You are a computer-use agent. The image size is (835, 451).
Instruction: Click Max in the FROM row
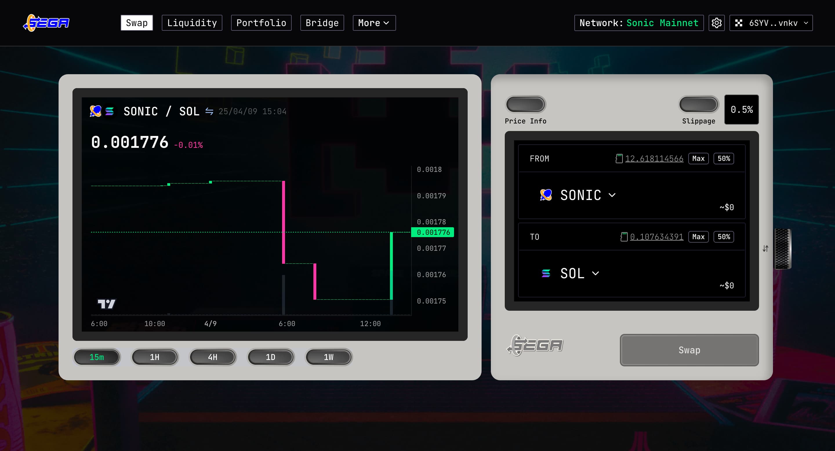tap(698, 159)
